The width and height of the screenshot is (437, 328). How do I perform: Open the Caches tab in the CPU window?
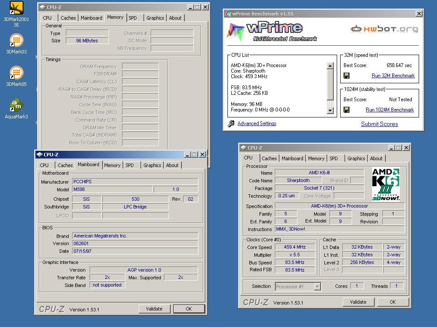269,158
